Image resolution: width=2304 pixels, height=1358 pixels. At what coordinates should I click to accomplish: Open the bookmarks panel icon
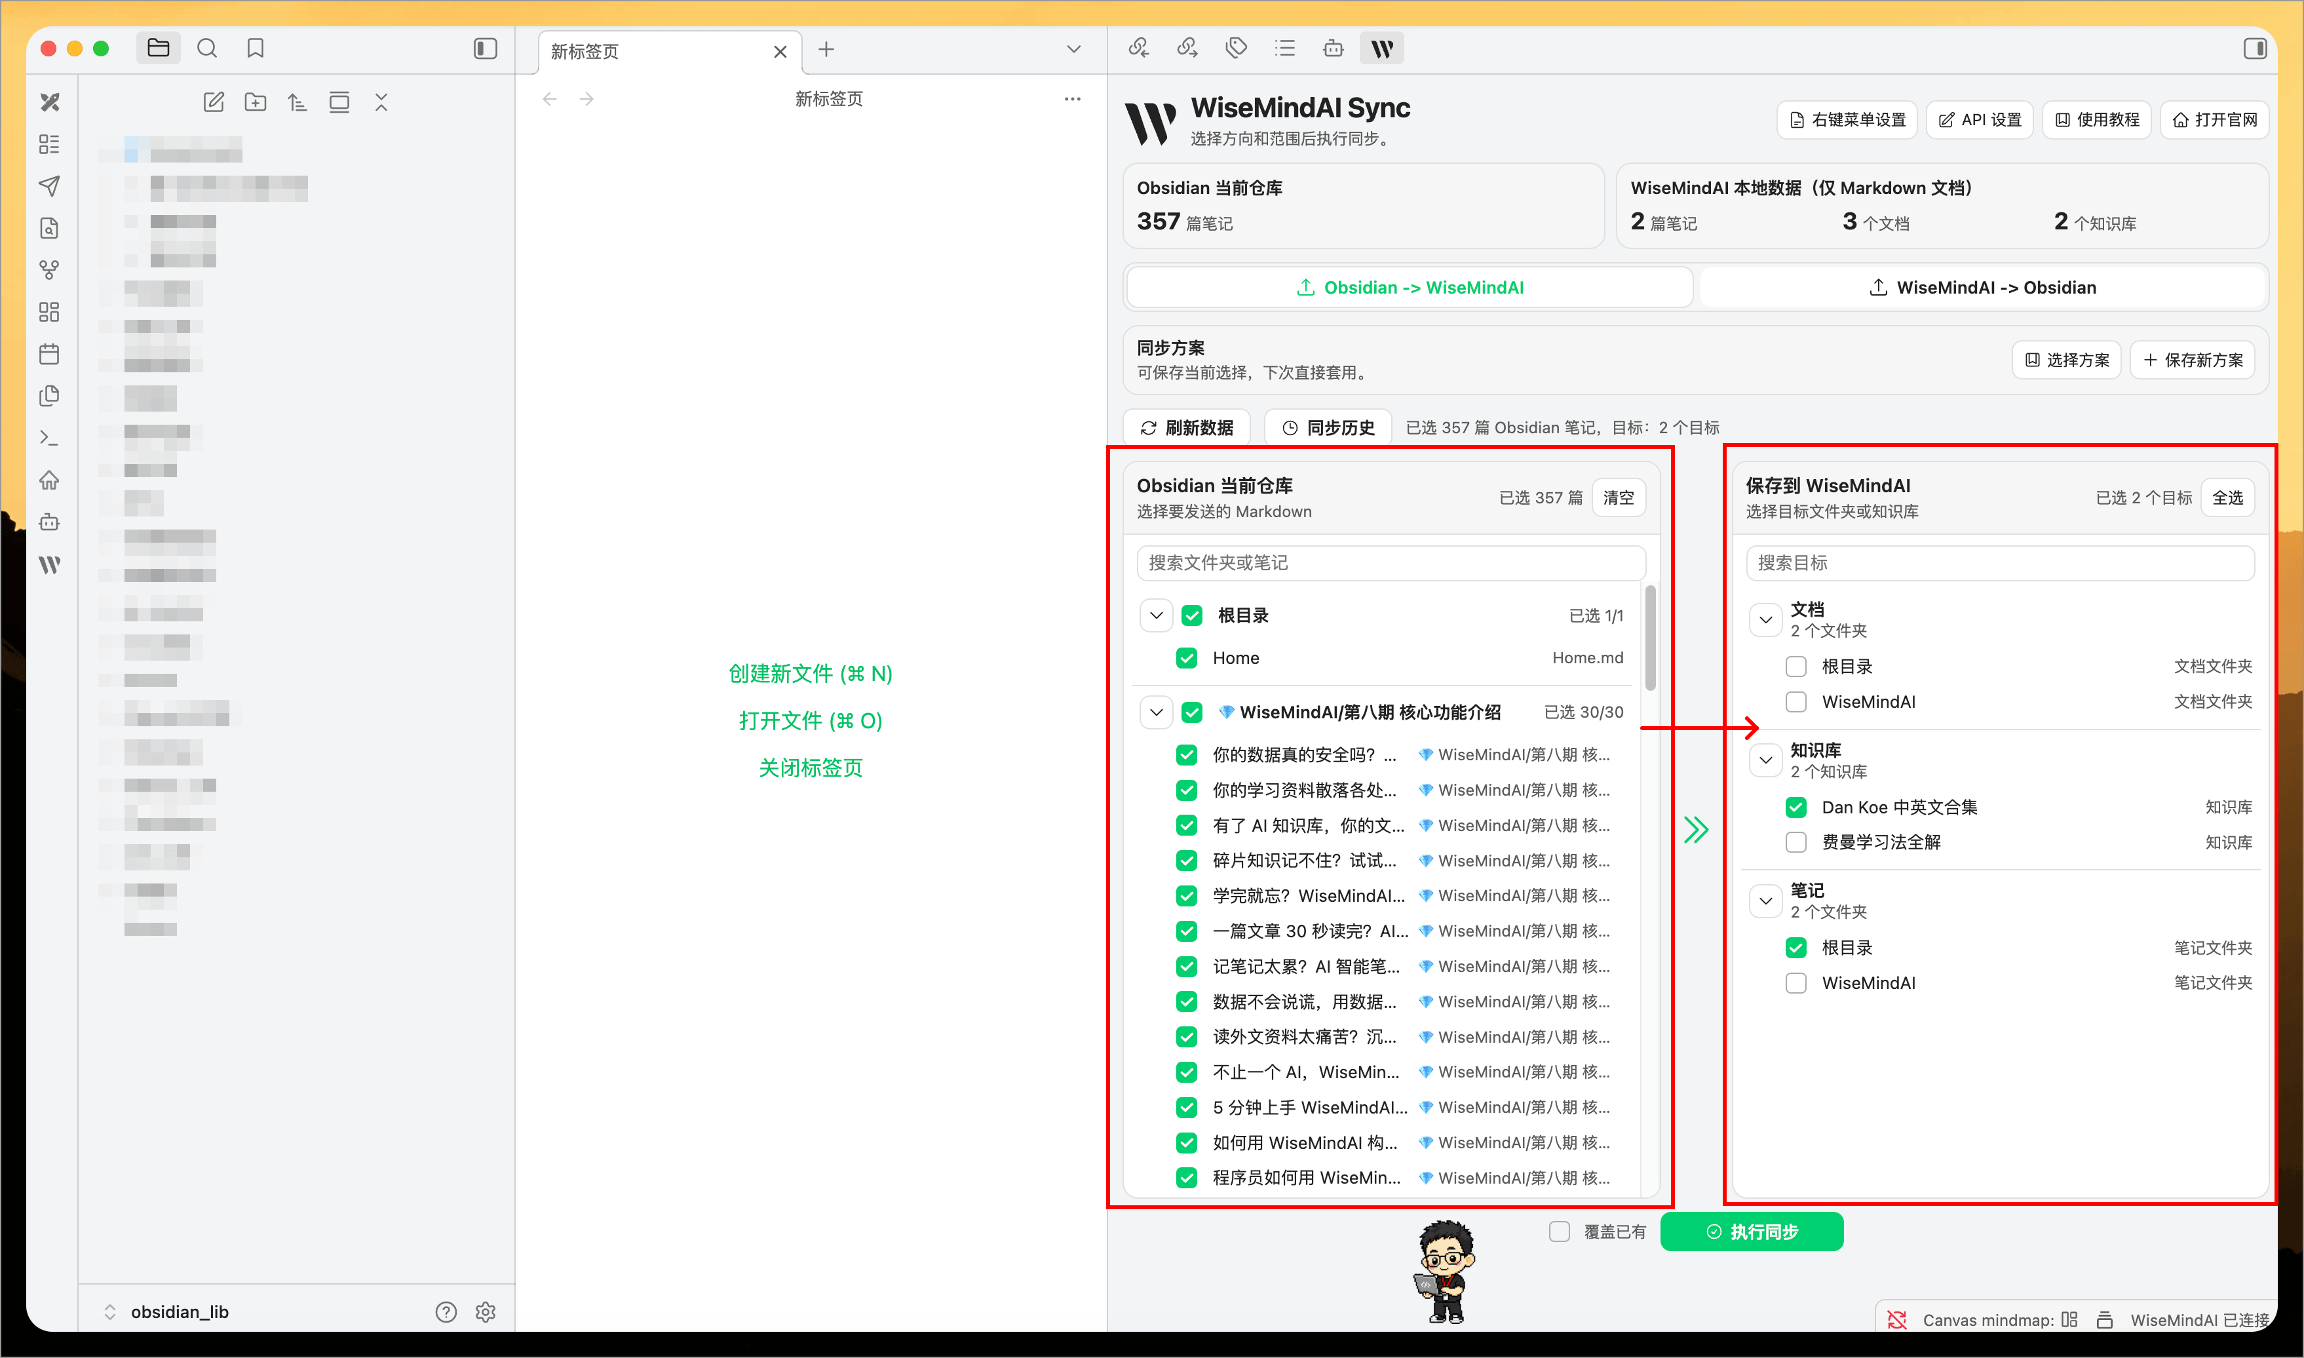pyautogui.click(x=255, y=48)
